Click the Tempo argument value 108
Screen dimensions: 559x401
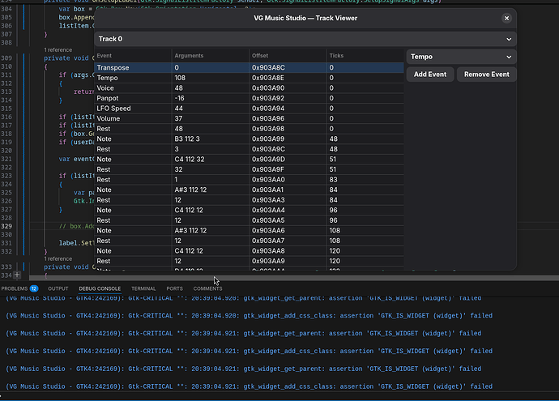click(x=180, y=78)
